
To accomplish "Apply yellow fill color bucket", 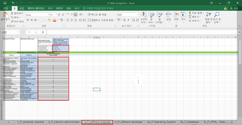I will tap(49, 20).
